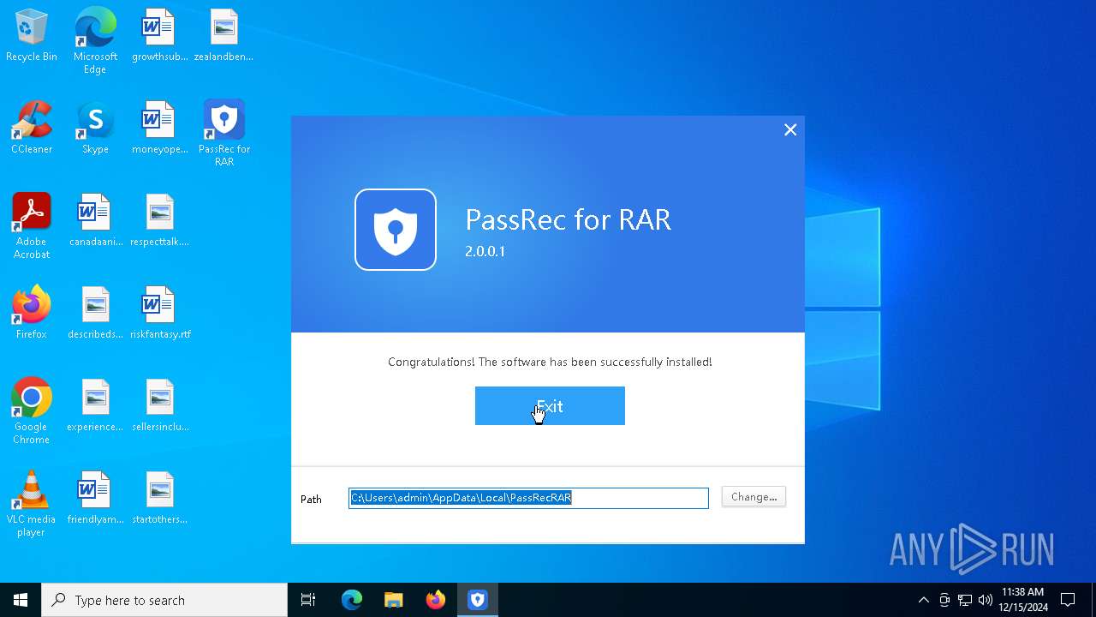The width and height of the screenshot is (1096, 617).
Task: Select growthsub... Word document on desktop
Action: point(159,36)
